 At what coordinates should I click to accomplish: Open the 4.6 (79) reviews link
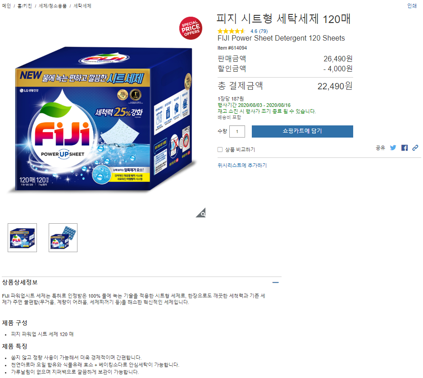(259, 31)
